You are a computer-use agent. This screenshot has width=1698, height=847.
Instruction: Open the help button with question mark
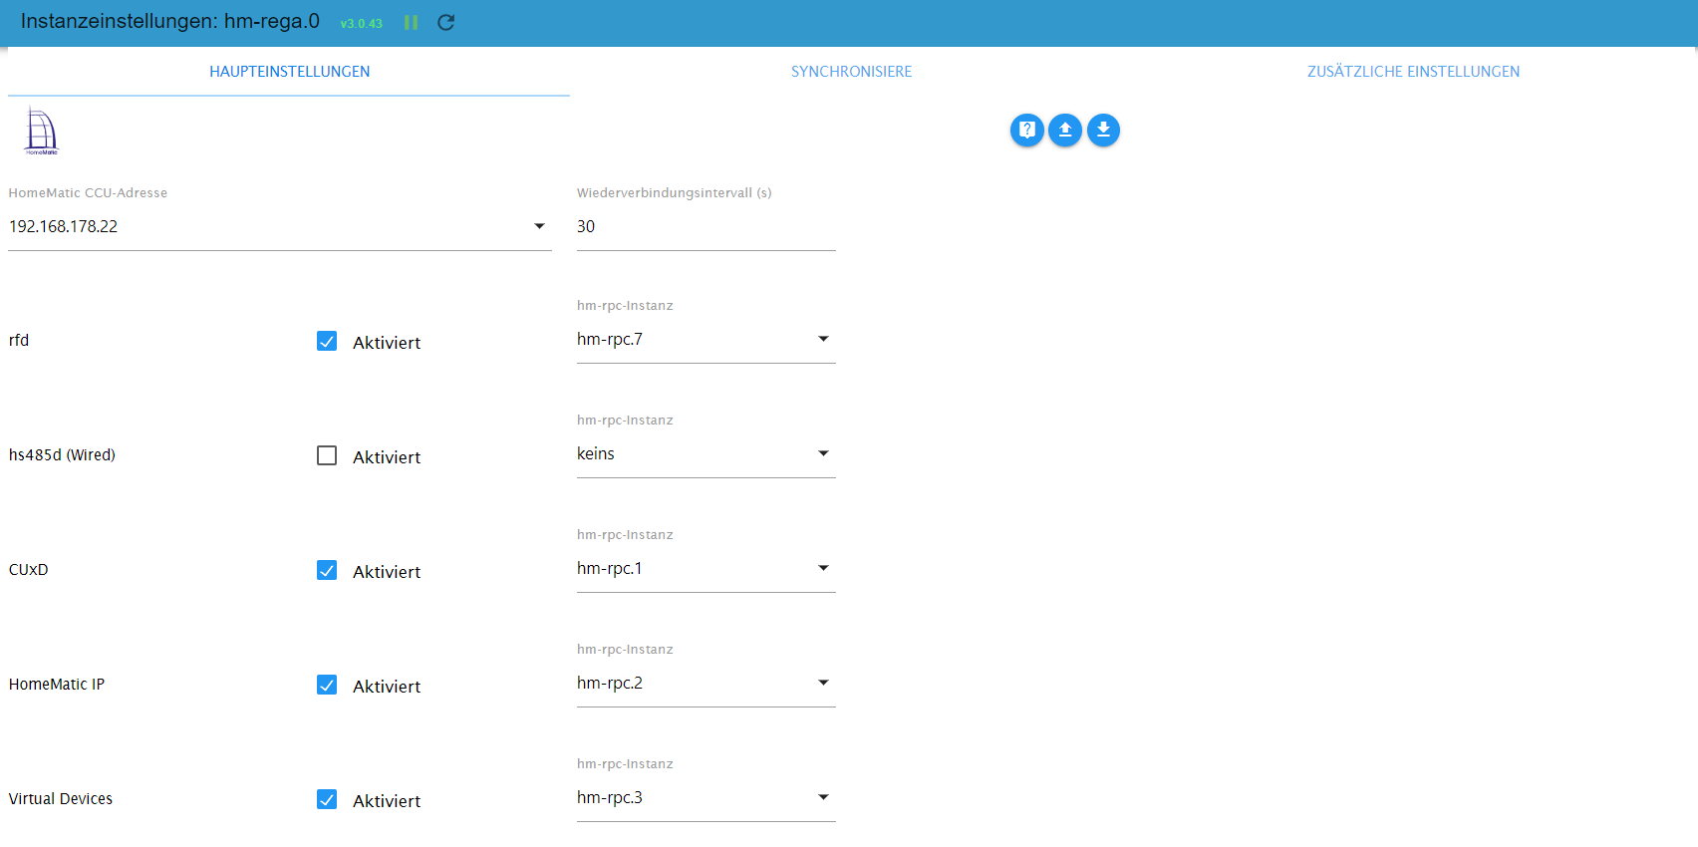tap(1027, 130)
